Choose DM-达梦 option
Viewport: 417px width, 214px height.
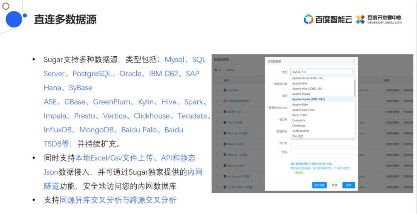point(322,136)
